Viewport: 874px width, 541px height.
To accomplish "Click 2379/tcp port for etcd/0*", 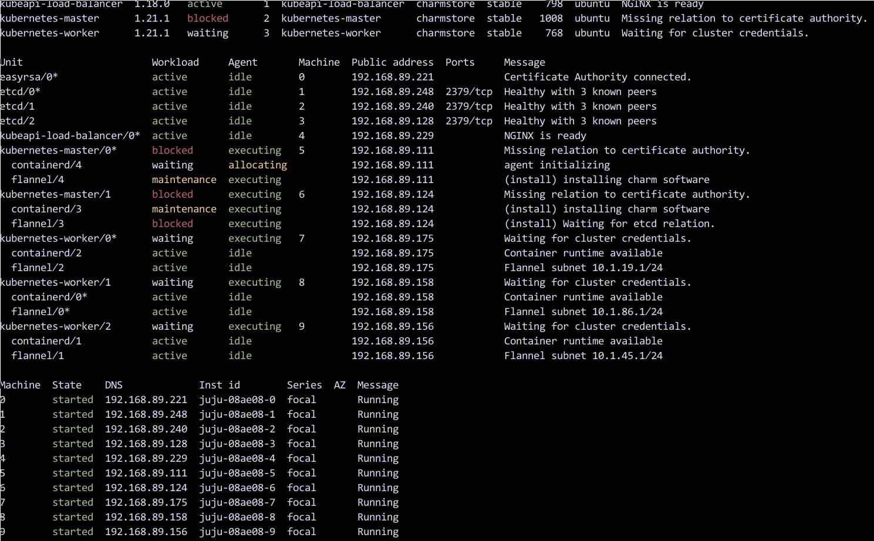I will pos(469,92).
